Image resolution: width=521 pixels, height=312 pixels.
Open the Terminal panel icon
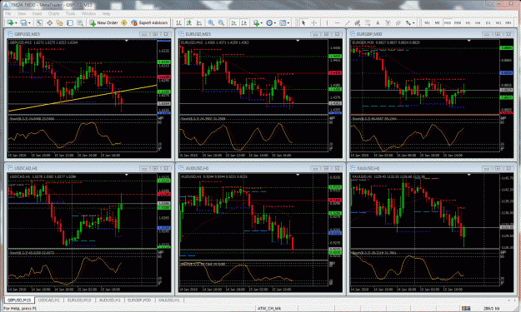(70, 22)
